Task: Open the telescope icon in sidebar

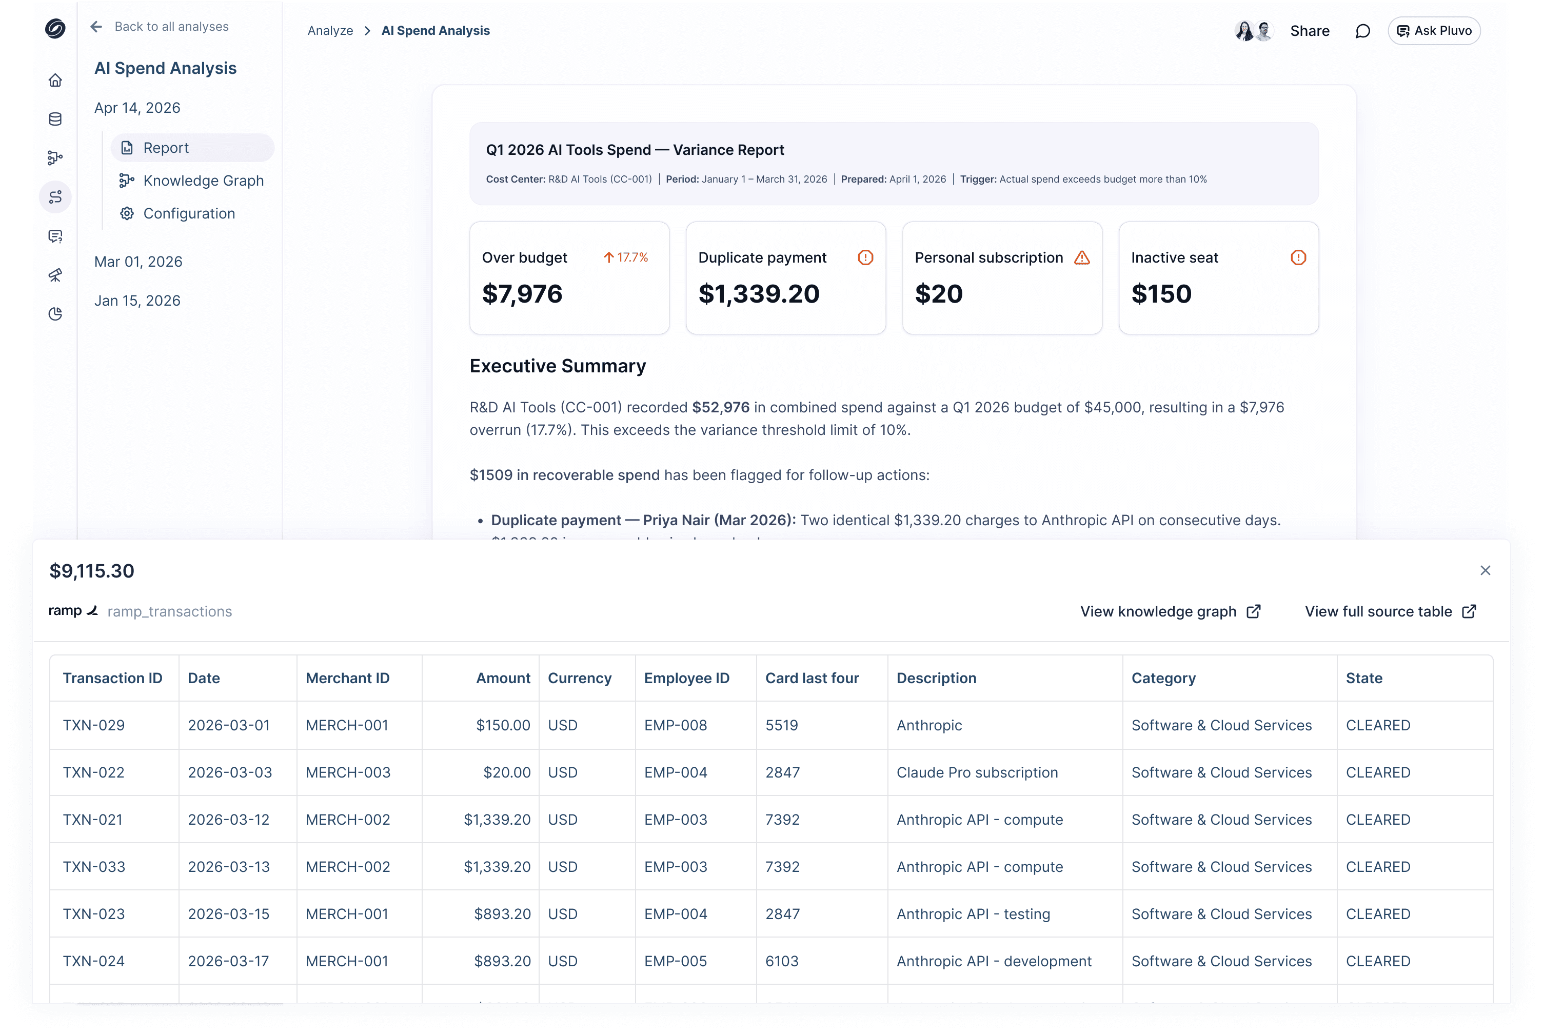Action: [x=55, y=275]
